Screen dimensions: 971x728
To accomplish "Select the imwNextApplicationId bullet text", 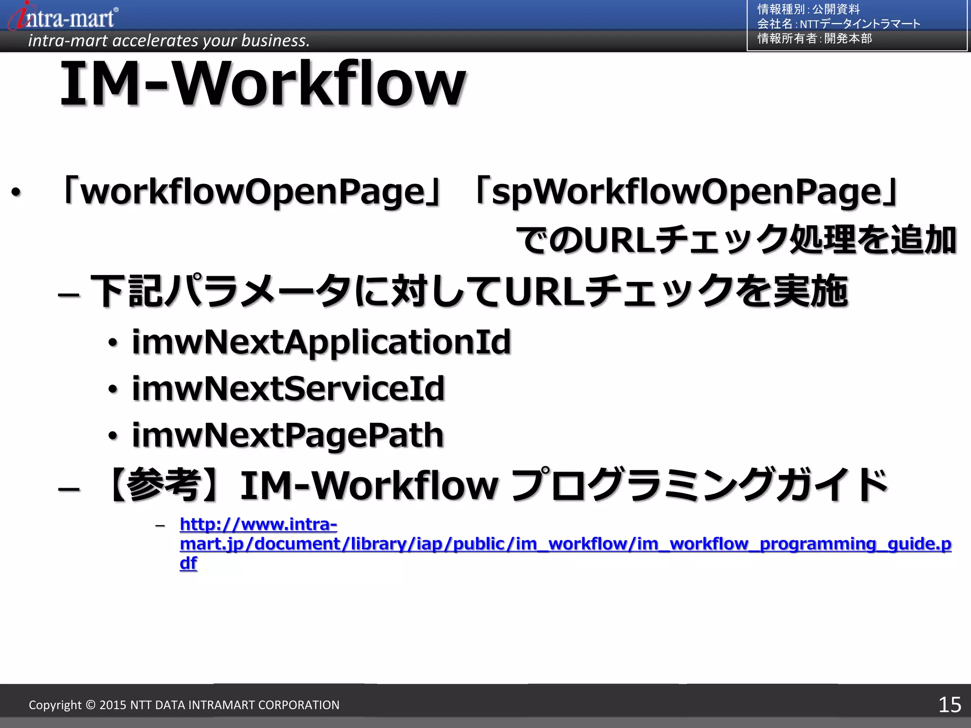I will click(x=321, y=342).
